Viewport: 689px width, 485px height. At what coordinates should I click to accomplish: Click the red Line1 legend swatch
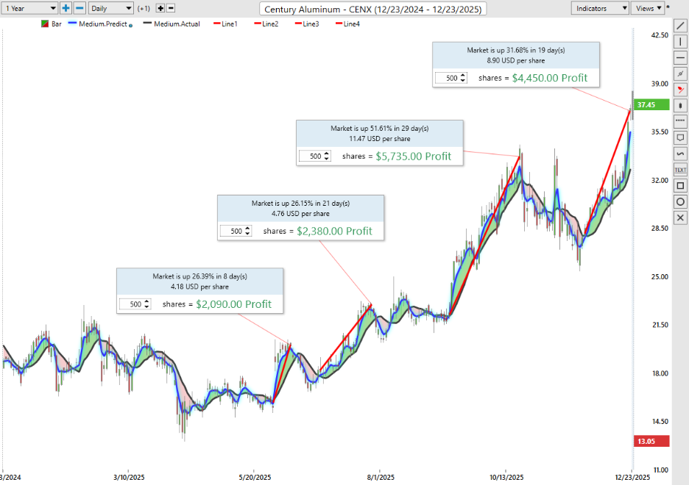click(x=217, y=24)
